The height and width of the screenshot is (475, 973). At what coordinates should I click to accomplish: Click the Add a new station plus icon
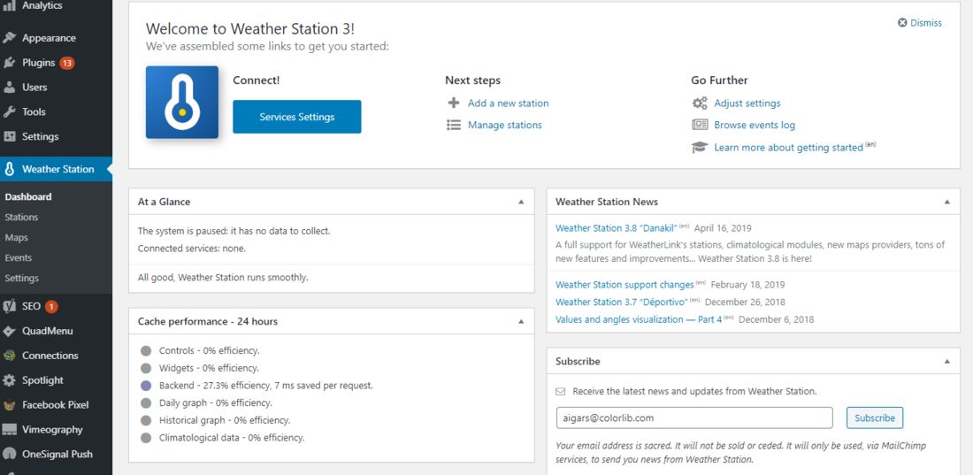pyautogui.click(x=454, y=103)
